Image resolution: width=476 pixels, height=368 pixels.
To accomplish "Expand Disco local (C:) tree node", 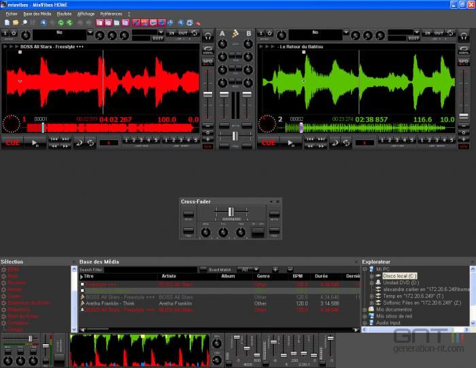I will tap(371, 276).
